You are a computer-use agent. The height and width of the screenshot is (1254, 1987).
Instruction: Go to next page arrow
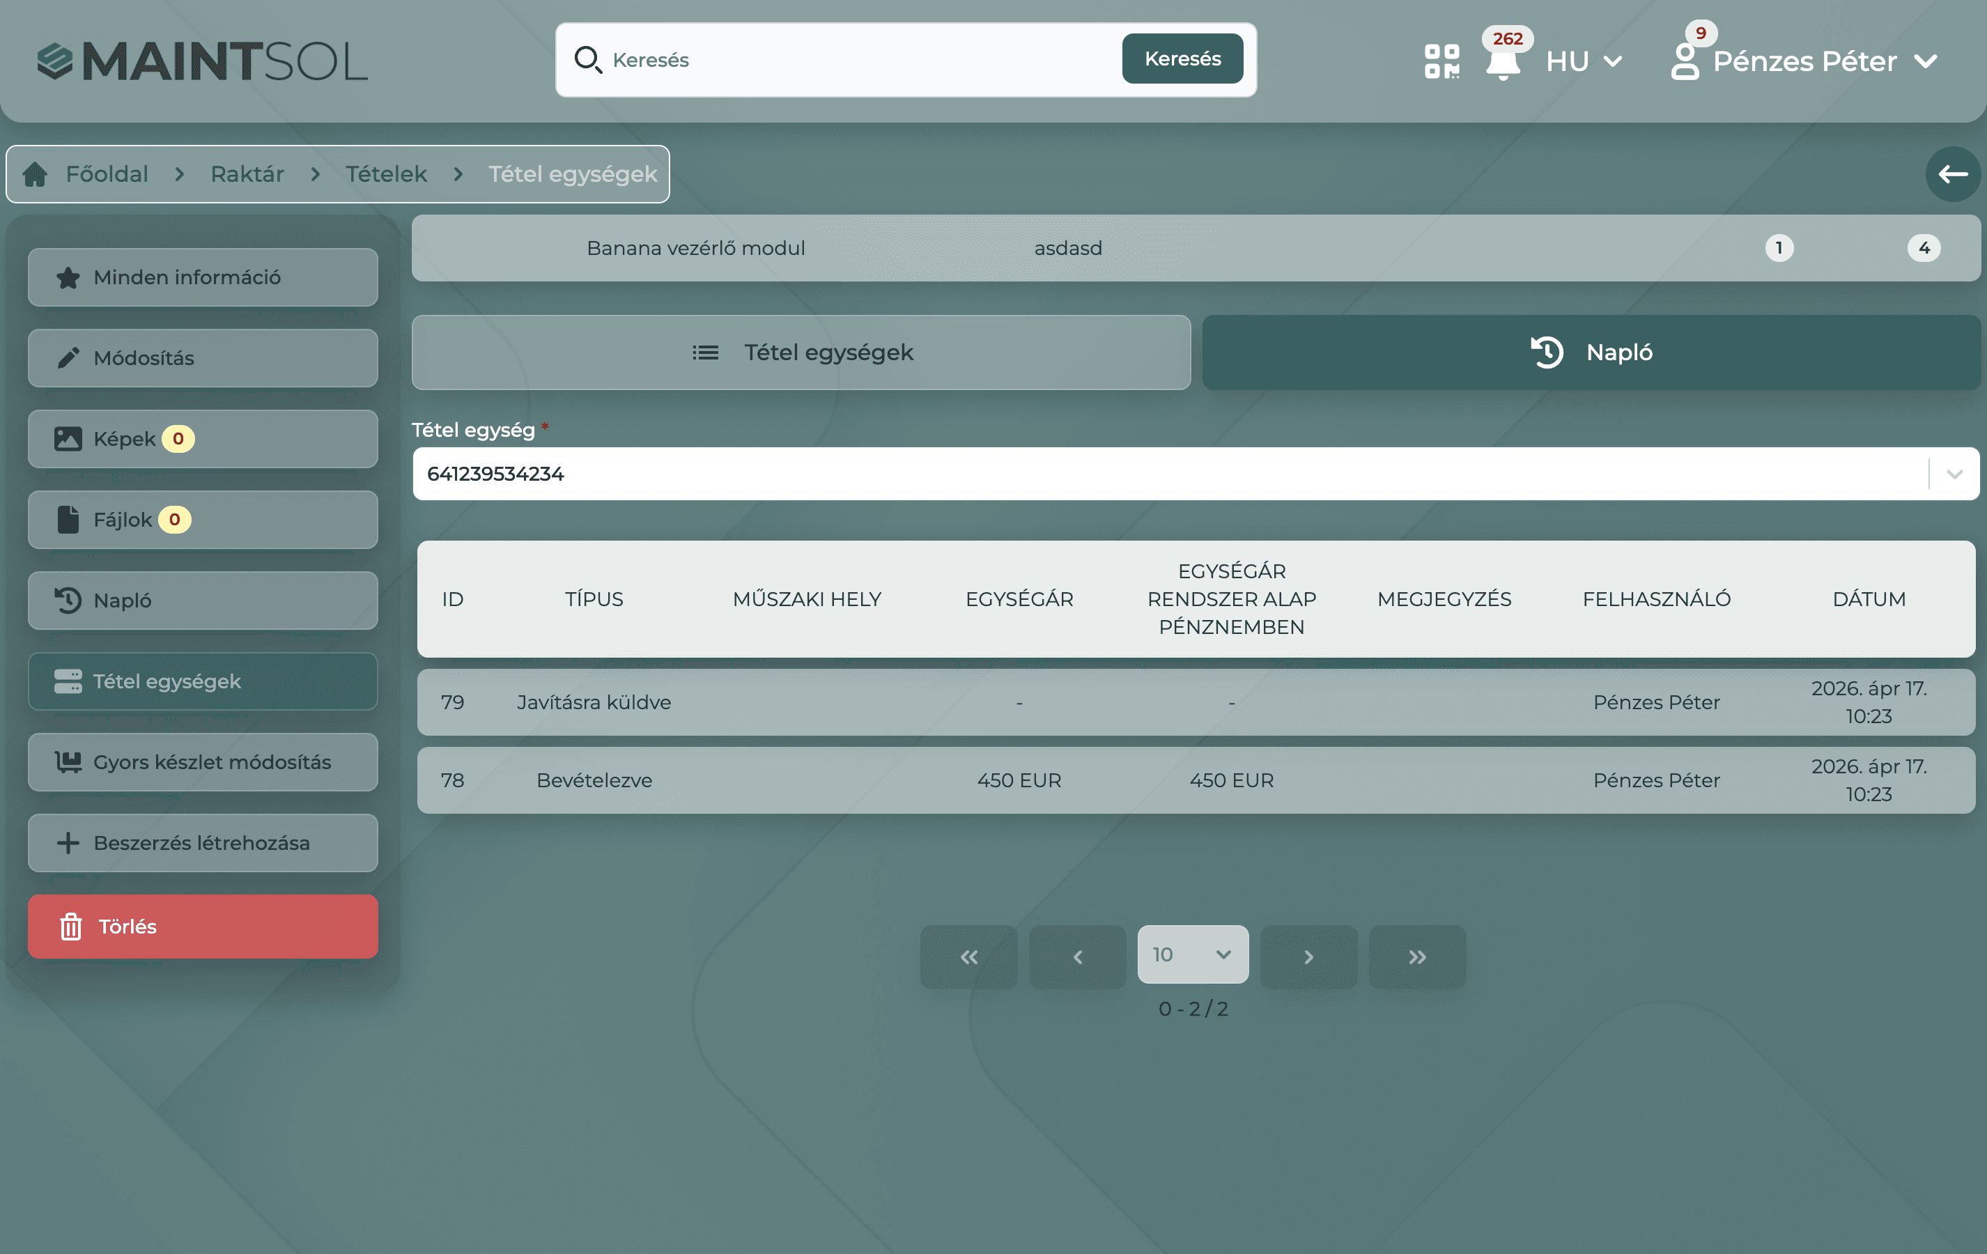1308,956
